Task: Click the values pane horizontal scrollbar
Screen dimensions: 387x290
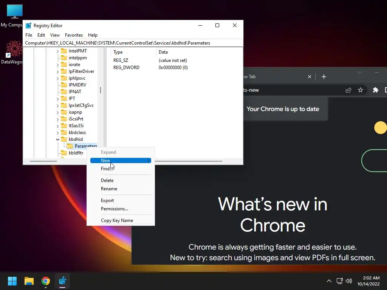Action: (x=189, y=161)
